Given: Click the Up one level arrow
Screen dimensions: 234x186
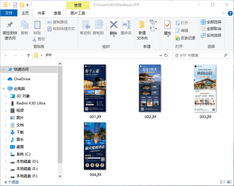Looking at the screenshot, I should pyautogui.click(x=29, y=55).
